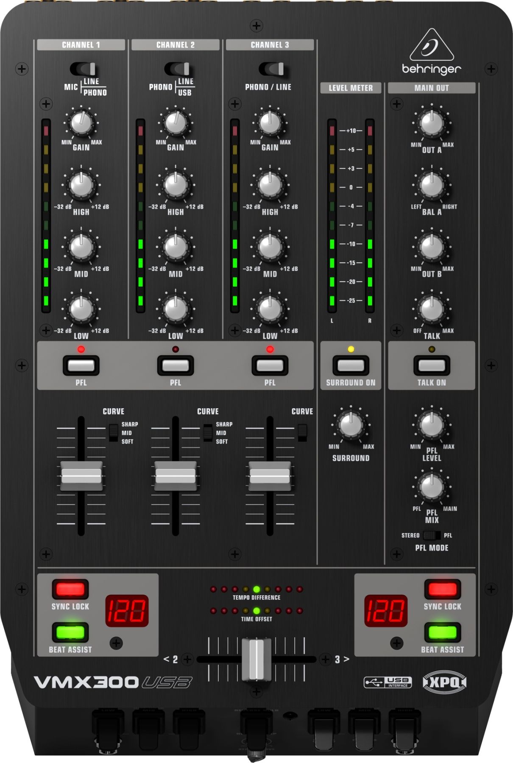Click the XPQ badge icon
This screenshot has width=513, height=763.
444,682
